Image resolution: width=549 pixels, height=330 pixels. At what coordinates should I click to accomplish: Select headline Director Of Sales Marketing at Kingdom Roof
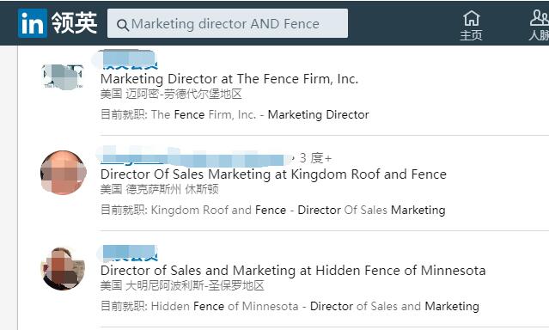[273, 174]
